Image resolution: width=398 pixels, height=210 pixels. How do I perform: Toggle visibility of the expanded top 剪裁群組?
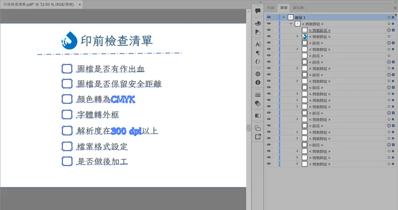pos(269,24)
